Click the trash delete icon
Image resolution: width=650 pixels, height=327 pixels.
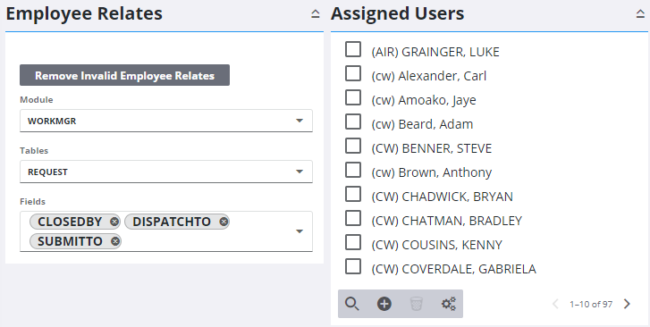[417, 304]
